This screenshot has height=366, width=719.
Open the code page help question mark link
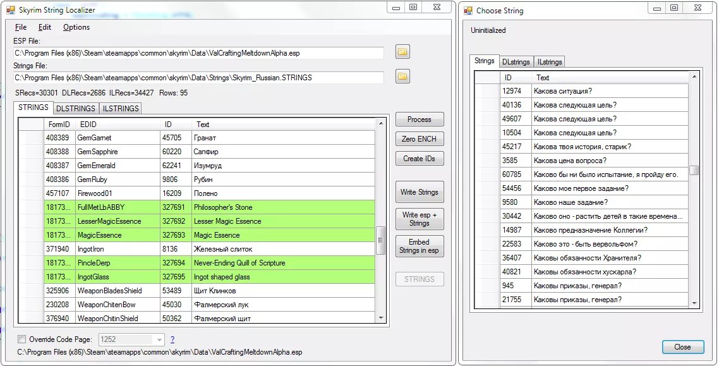[172, 339]
